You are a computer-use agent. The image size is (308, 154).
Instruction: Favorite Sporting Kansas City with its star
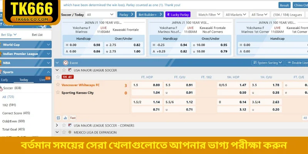pos(58,92)
